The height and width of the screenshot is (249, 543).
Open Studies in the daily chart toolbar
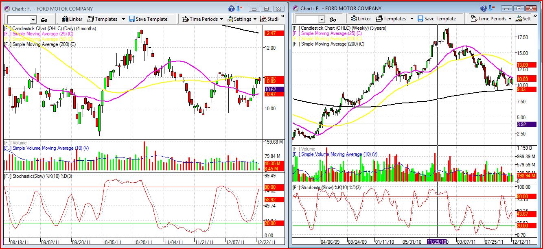(x=269, y=19)
